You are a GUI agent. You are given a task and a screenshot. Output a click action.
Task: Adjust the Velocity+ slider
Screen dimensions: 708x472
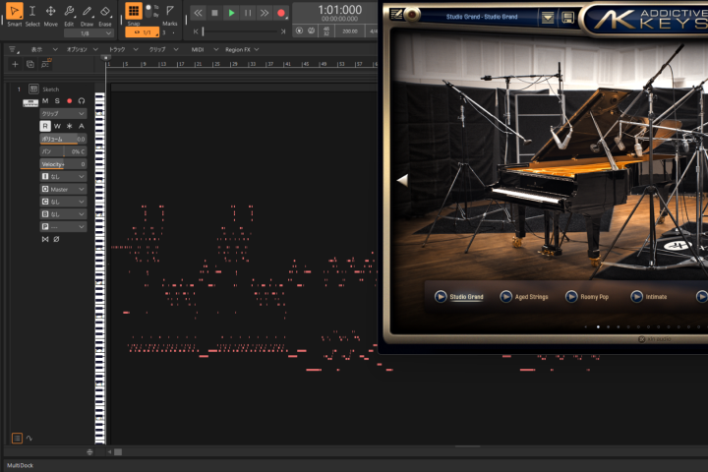click(x=63, y=164)
